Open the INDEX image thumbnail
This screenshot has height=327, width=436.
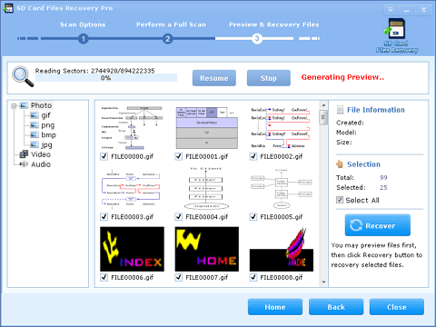[x=132, y=249]
